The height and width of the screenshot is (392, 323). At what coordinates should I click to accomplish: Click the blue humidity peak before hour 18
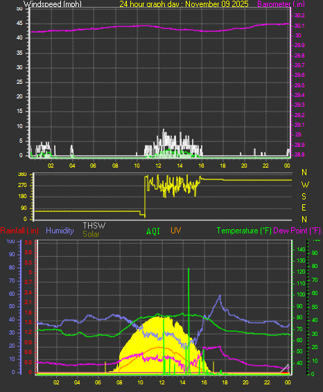point(220,296)
